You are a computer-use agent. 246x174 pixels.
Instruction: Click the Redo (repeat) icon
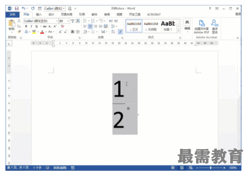[x=33, y=8]
